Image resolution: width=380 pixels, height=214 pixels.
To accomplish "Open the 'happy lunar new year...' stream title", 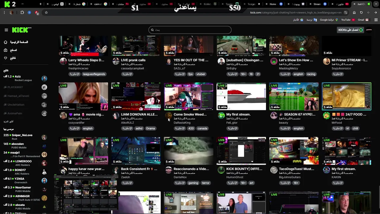I will click(x=86, y=169).
